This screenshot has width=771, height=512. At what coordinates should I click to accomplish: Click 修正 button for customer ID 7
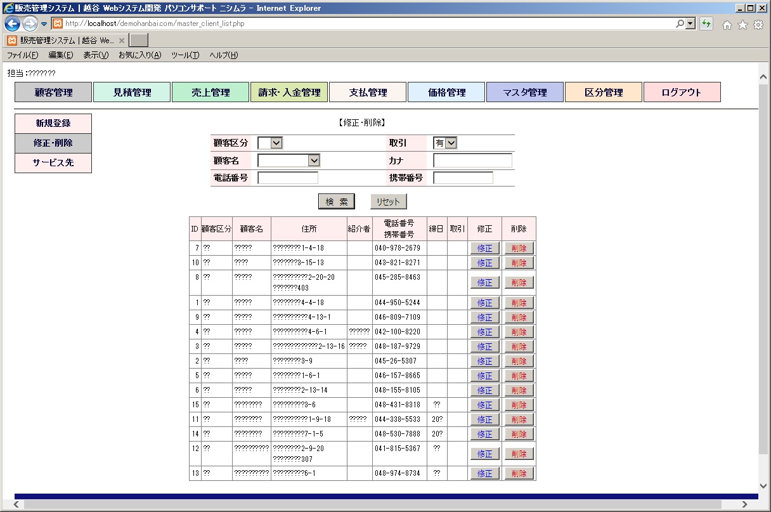485,248
